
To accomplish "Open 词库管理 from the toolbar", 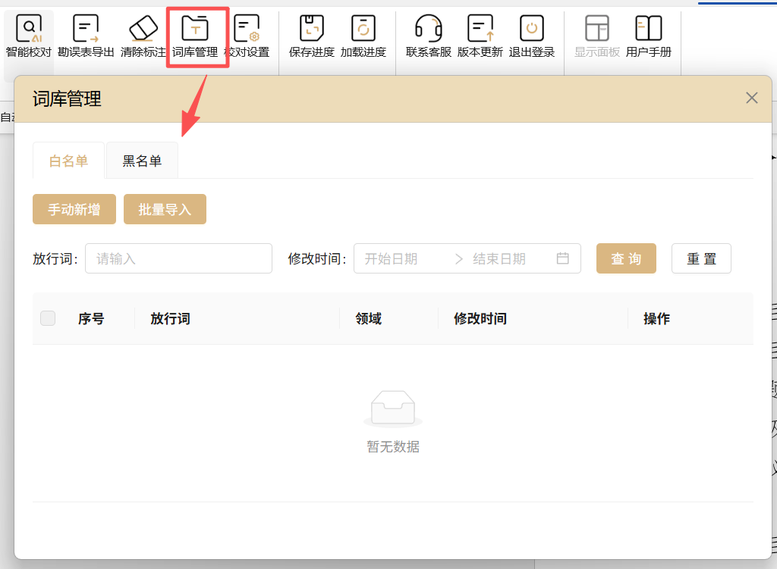I will (196, 30).
